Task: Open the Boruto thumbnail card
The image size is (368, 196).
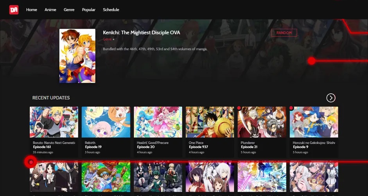Action: (54, 122)
